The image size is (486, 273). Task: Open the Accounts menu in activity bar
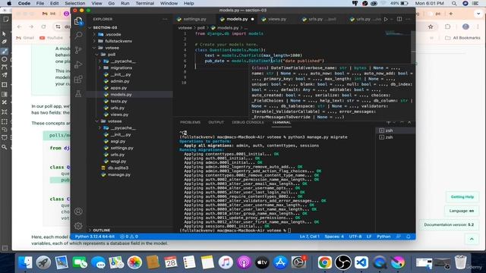point(78,212)
